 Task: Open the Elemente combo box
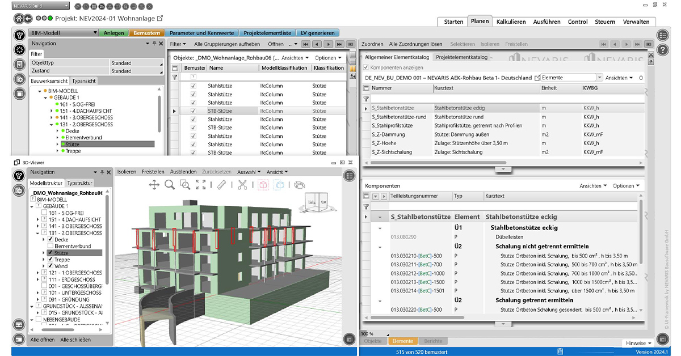(x=571, y=78)
